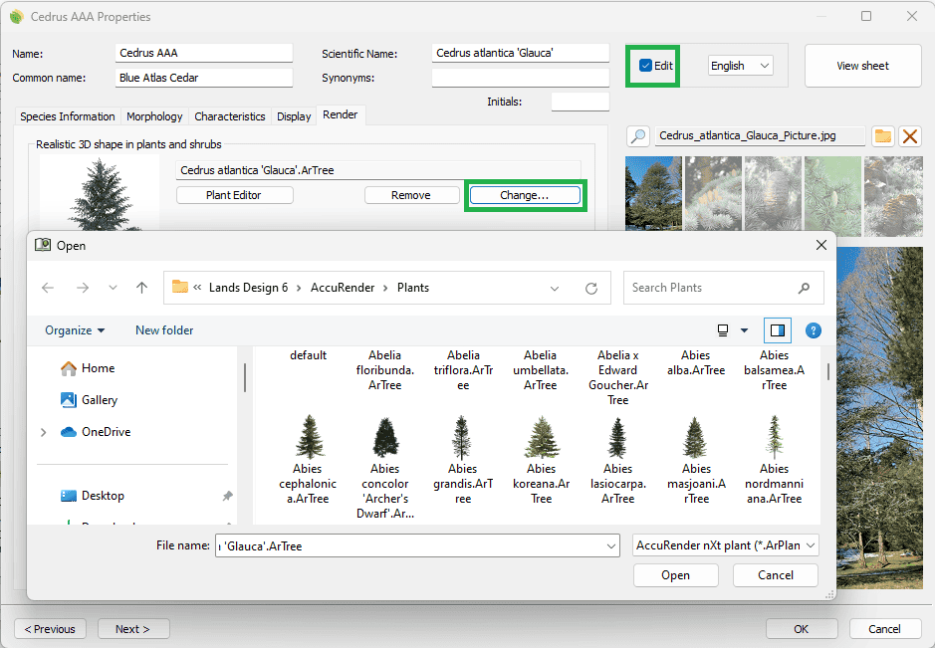Switch to the Display tab
Screen dimensions: 935x648
coord(294,116)
